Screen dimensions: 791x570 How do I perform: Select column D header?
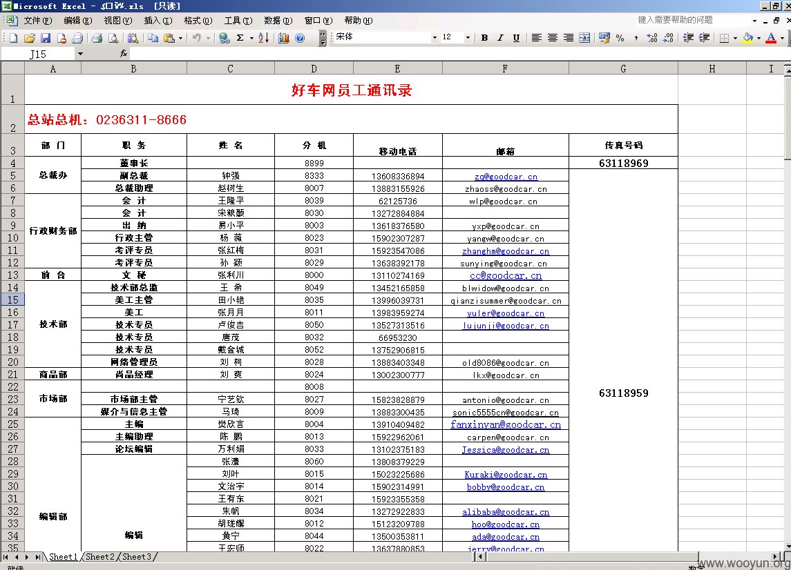314,68
